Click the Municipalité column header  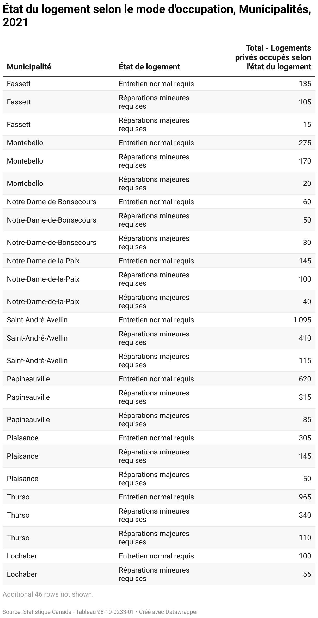pos(29,67)
